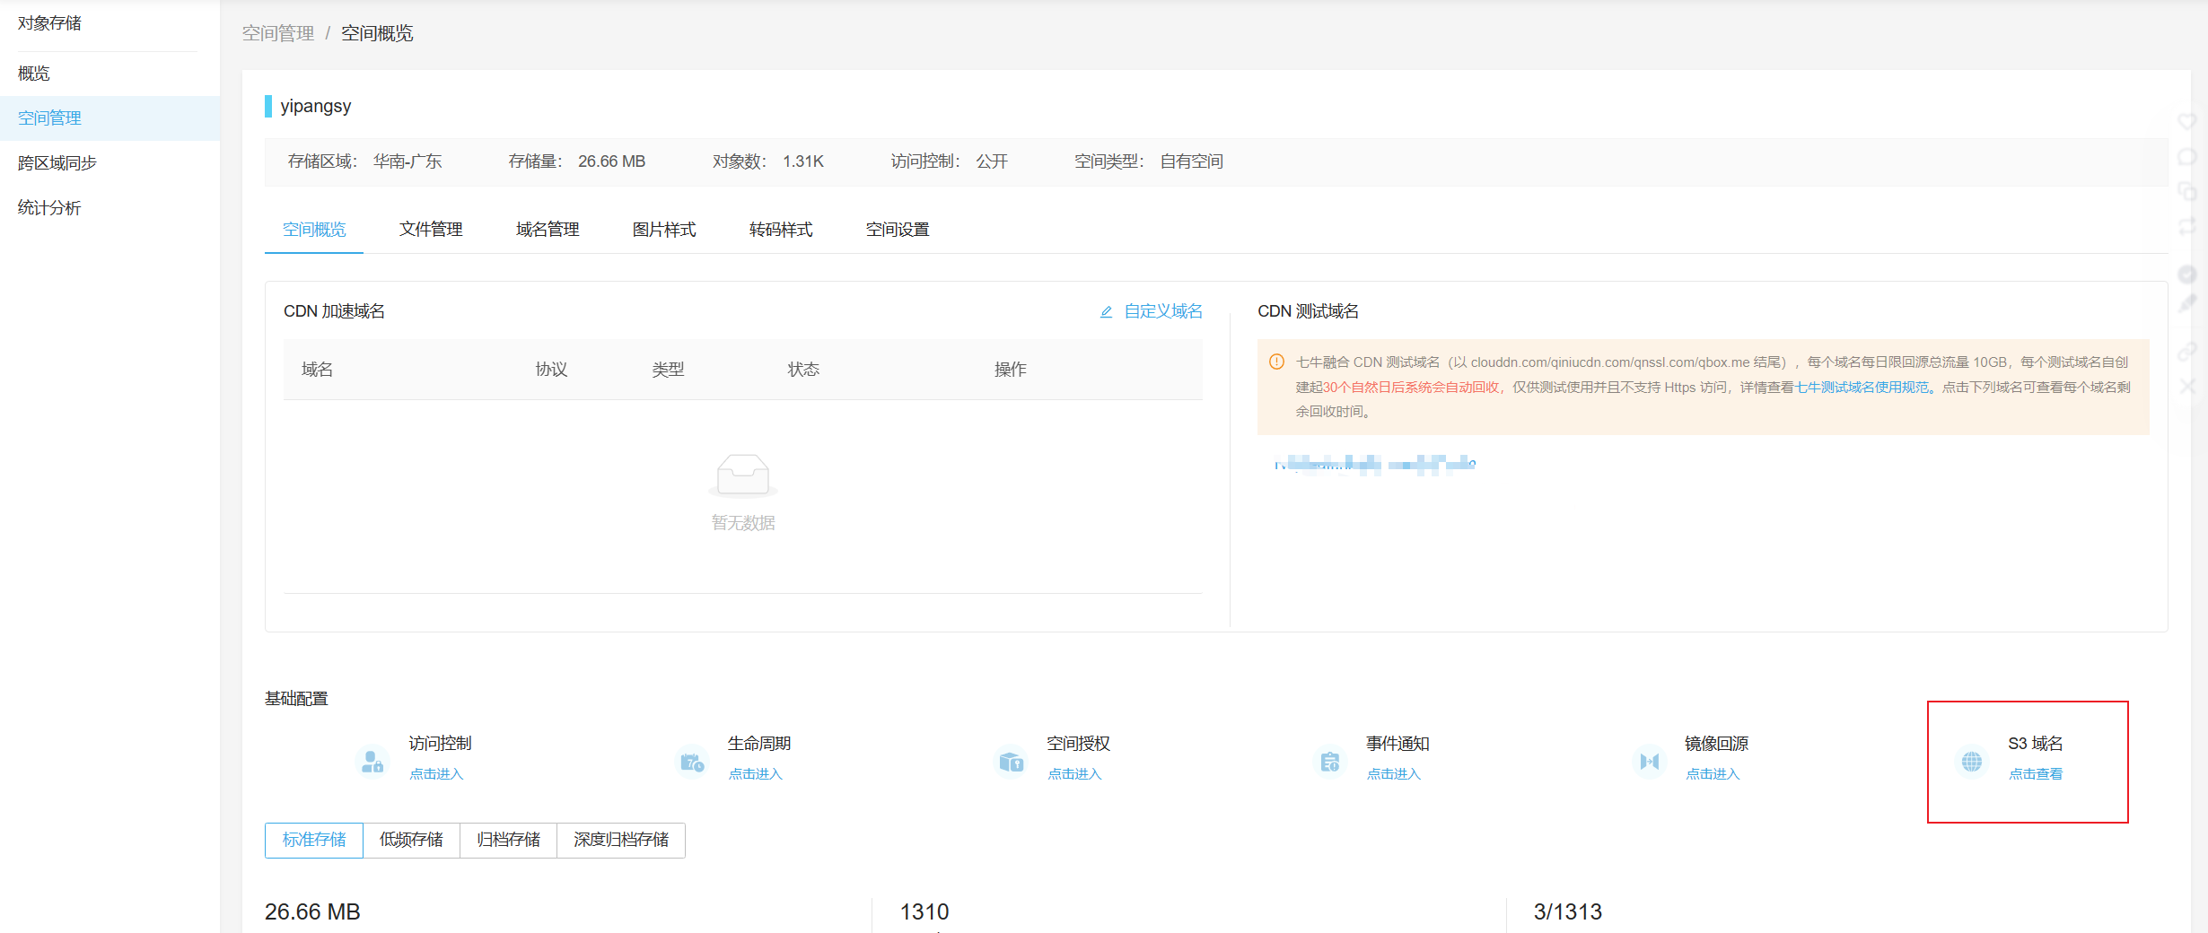Click the 镜像回源 mirror icon
2208x933 pixels.
point(1649,762)
